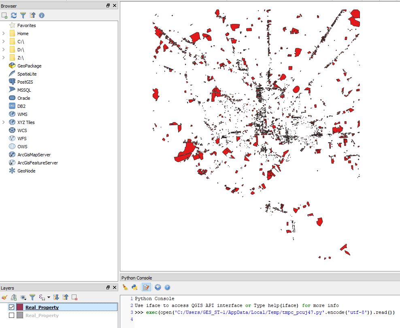
Task: Click Remove Layer icon in Layers toolbar
Action: [x=74, y=297]
